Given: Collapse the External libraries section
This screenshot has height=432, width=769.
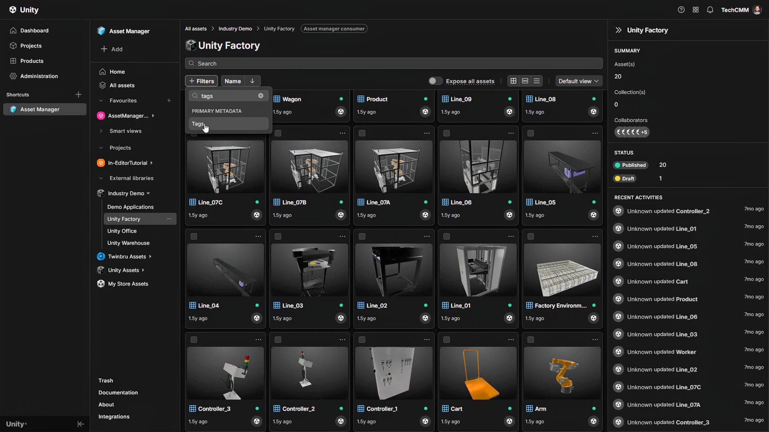Looking at the screenshot, I should (101, 178).
